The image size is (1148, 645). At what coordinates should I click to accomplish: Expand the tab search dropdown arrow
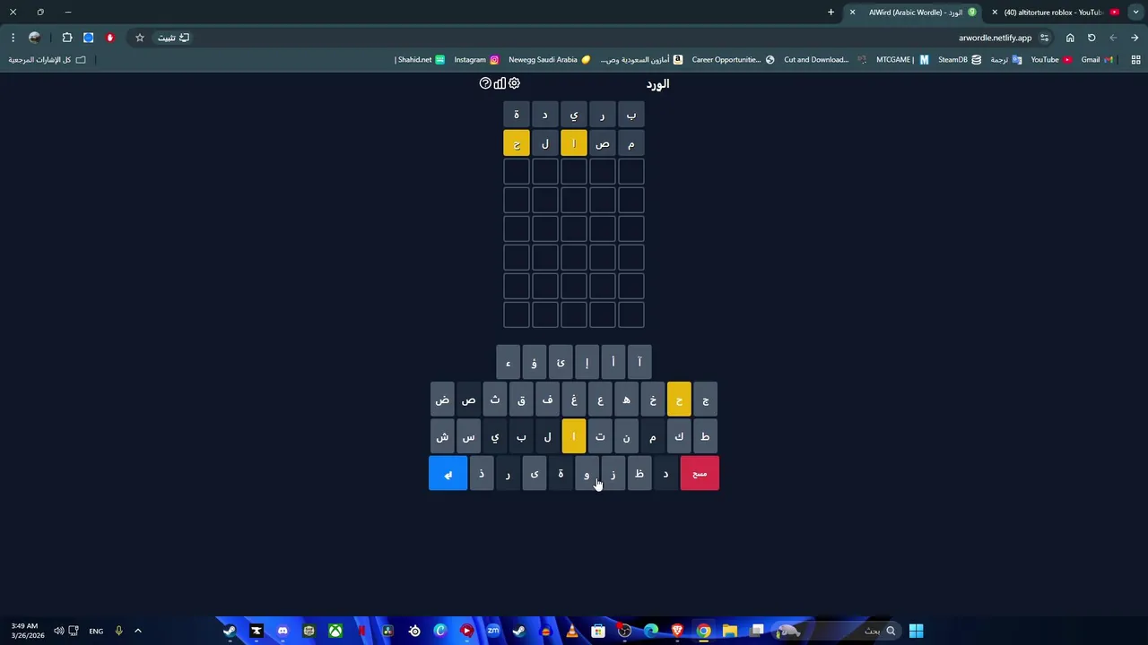[x=1135, y=13]
